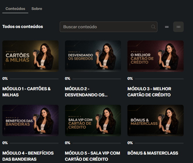Click the 0% label under Módulo 5 thumbnail
Image resolution: width=193 pixels, height=163 pixels.
point(67,143)
